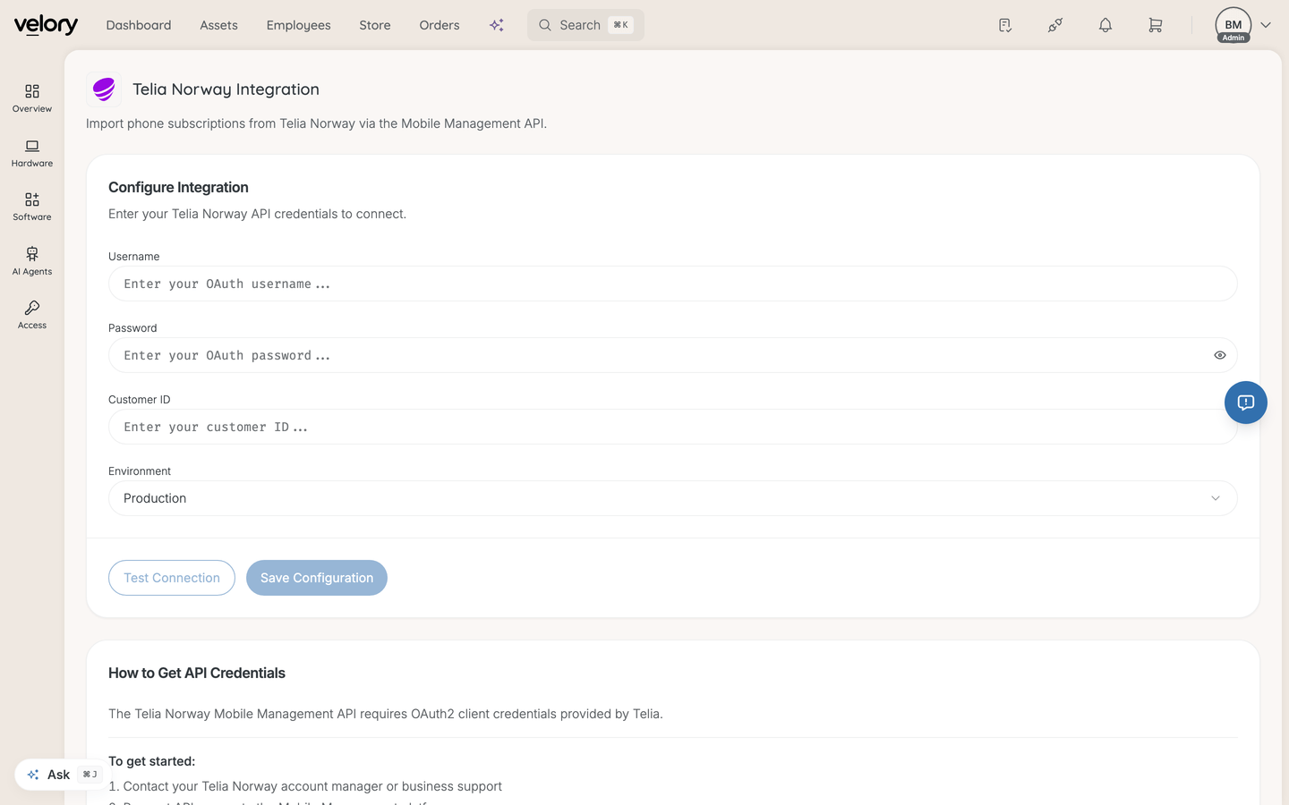Viewport: 1289px width, 805px height.
Task: Click the 'Import phone subscriptions' description line
Action: click(x=316, y=123)
